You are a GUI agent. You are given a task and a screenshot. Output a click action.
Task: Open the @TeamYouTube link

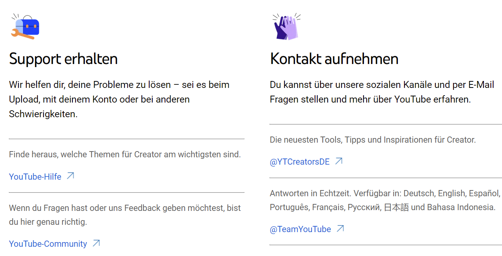300,229
